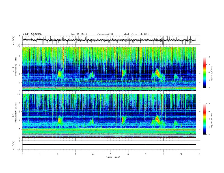The width and height of the screenshot is (224, 173).
Task: Click the ch.1 waveform trace
Action: tap(109, 40)
